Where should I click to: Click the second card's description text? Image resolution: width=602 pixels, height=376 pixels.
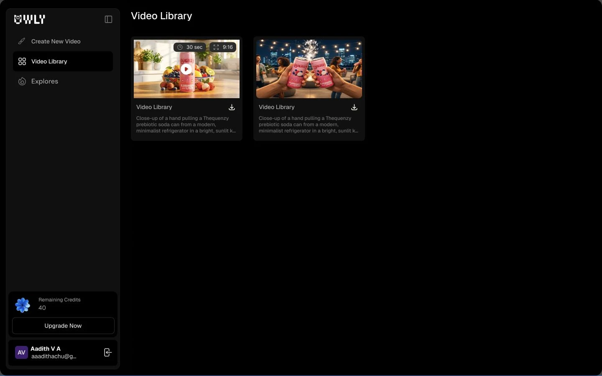point(309,124)
